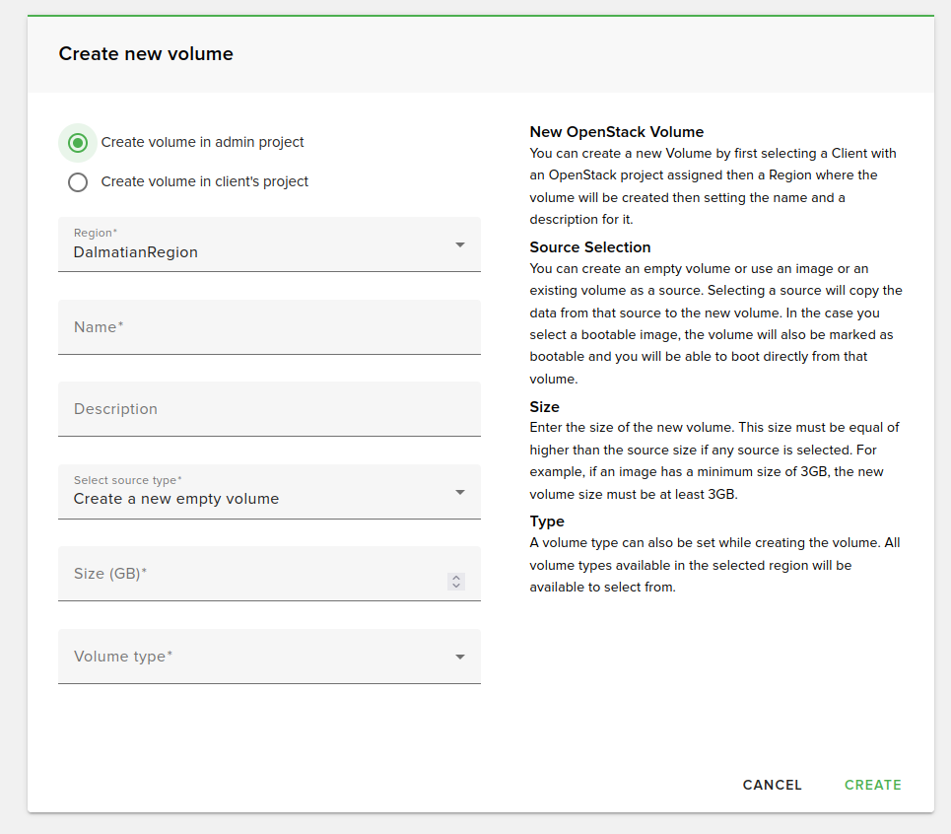Click the Region dropdown chevron icon
951x834 pixels.
click(x=459, y=243)
